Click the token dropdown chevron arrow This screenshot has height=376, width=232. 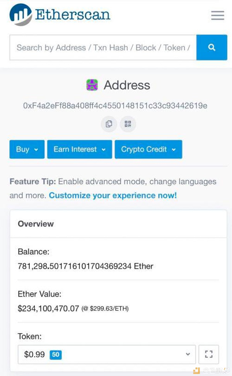(x=188, y=354)
